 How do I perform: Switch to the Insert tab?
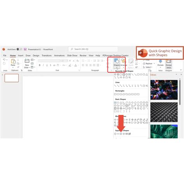[x=21, y=56]
